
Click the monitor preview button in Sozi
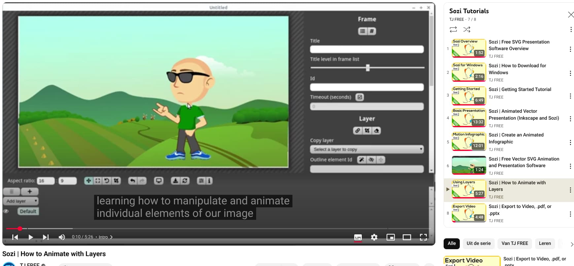(x=159, y=181)
